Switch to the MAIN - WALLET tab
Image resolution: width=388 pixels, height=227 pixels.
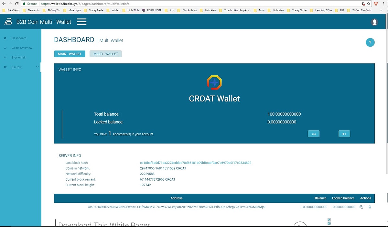click(70, 54)
